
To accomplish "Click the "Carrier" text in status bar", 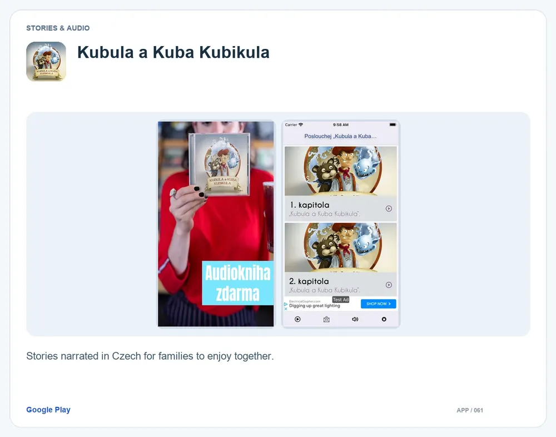I will tap(291, 125).
